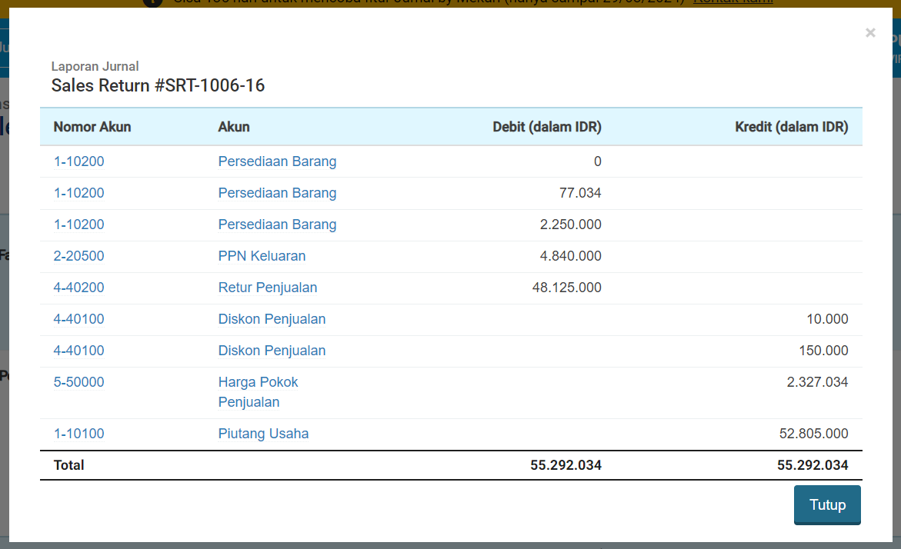Image resolution: width=901 pixels, height=549 pixels.
Task: Open account number 5-50000
Action: [x=78, y=382]
